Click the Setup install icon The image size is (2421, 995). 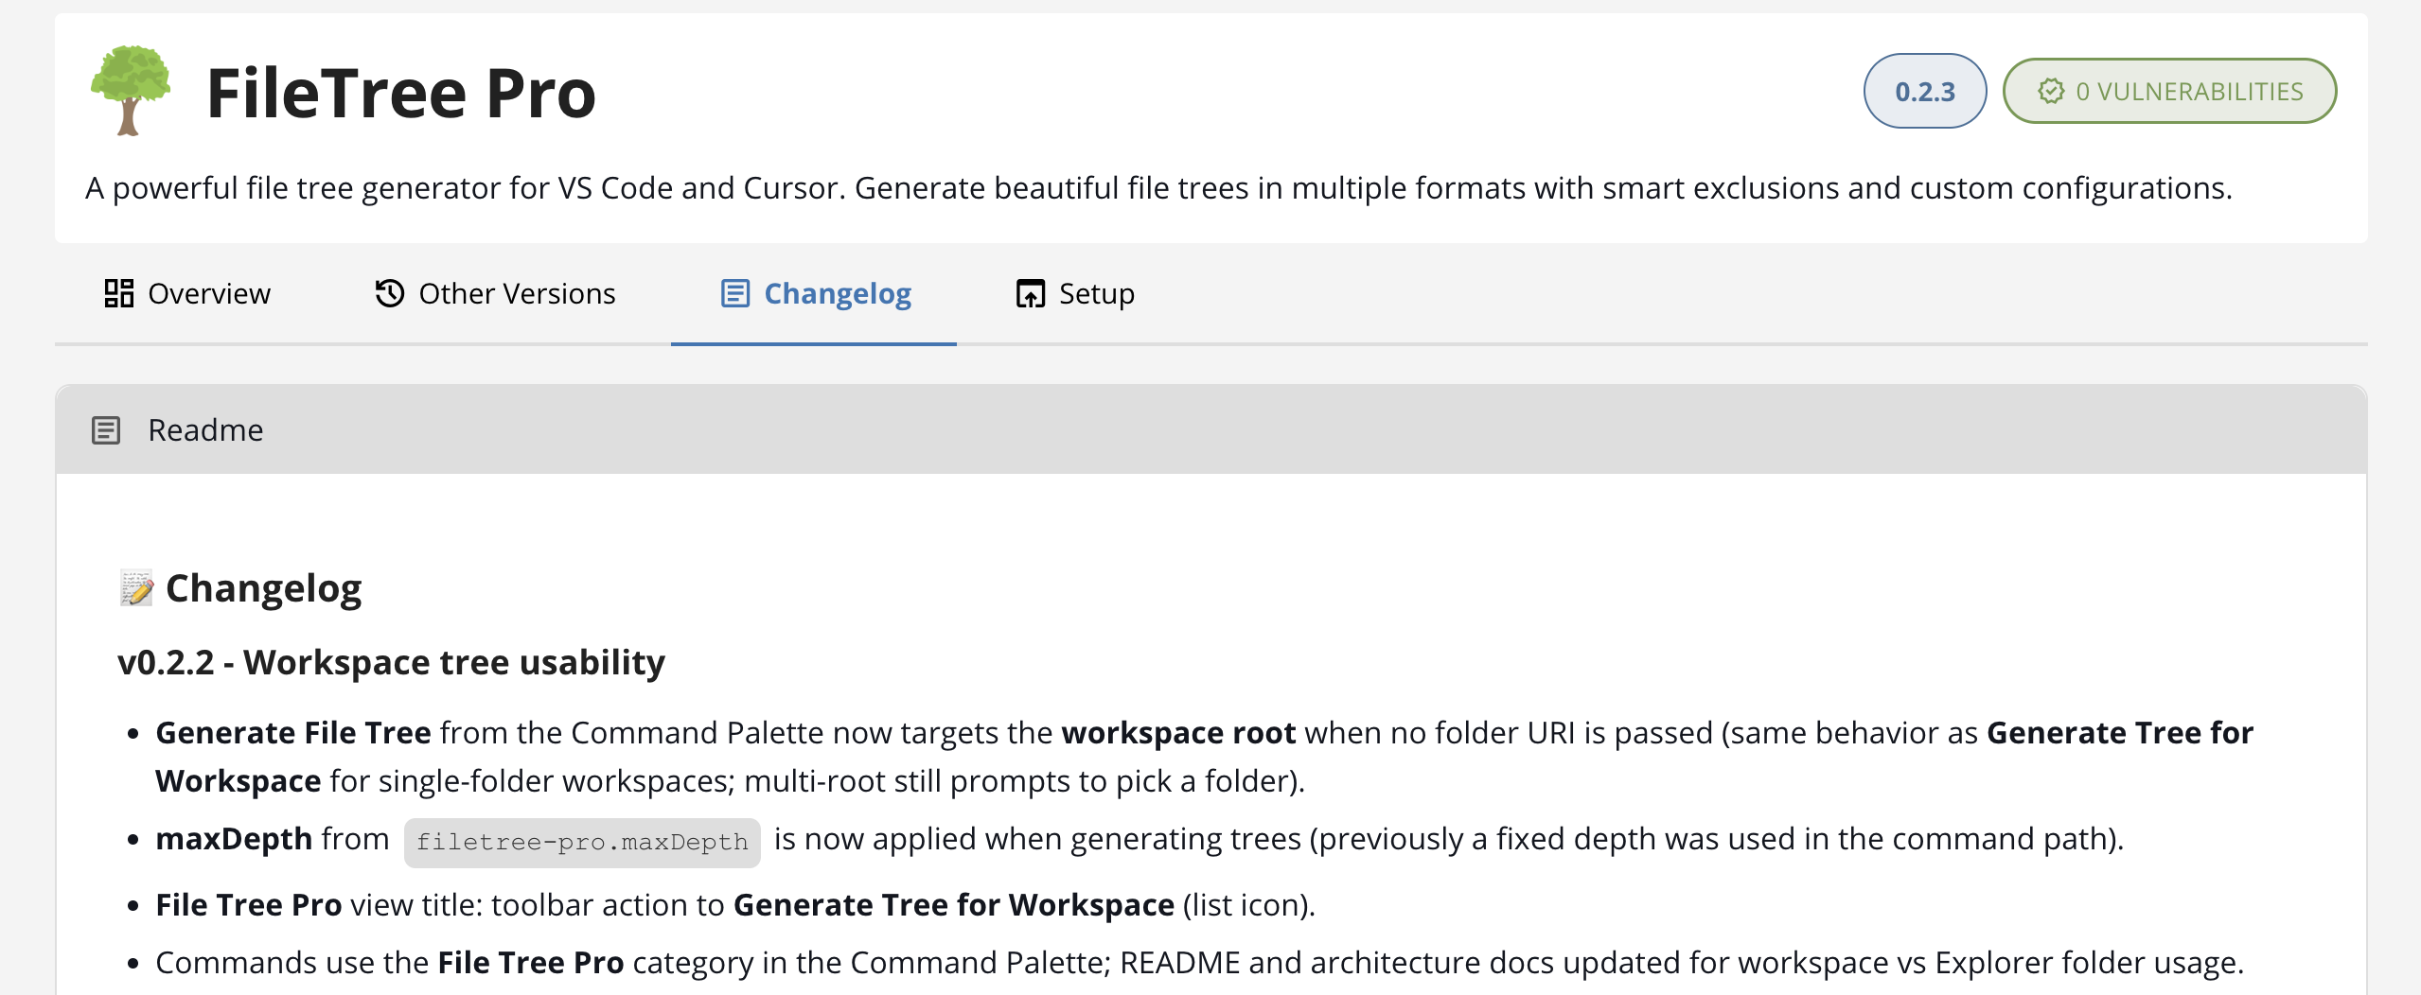tap(1030, 293)
